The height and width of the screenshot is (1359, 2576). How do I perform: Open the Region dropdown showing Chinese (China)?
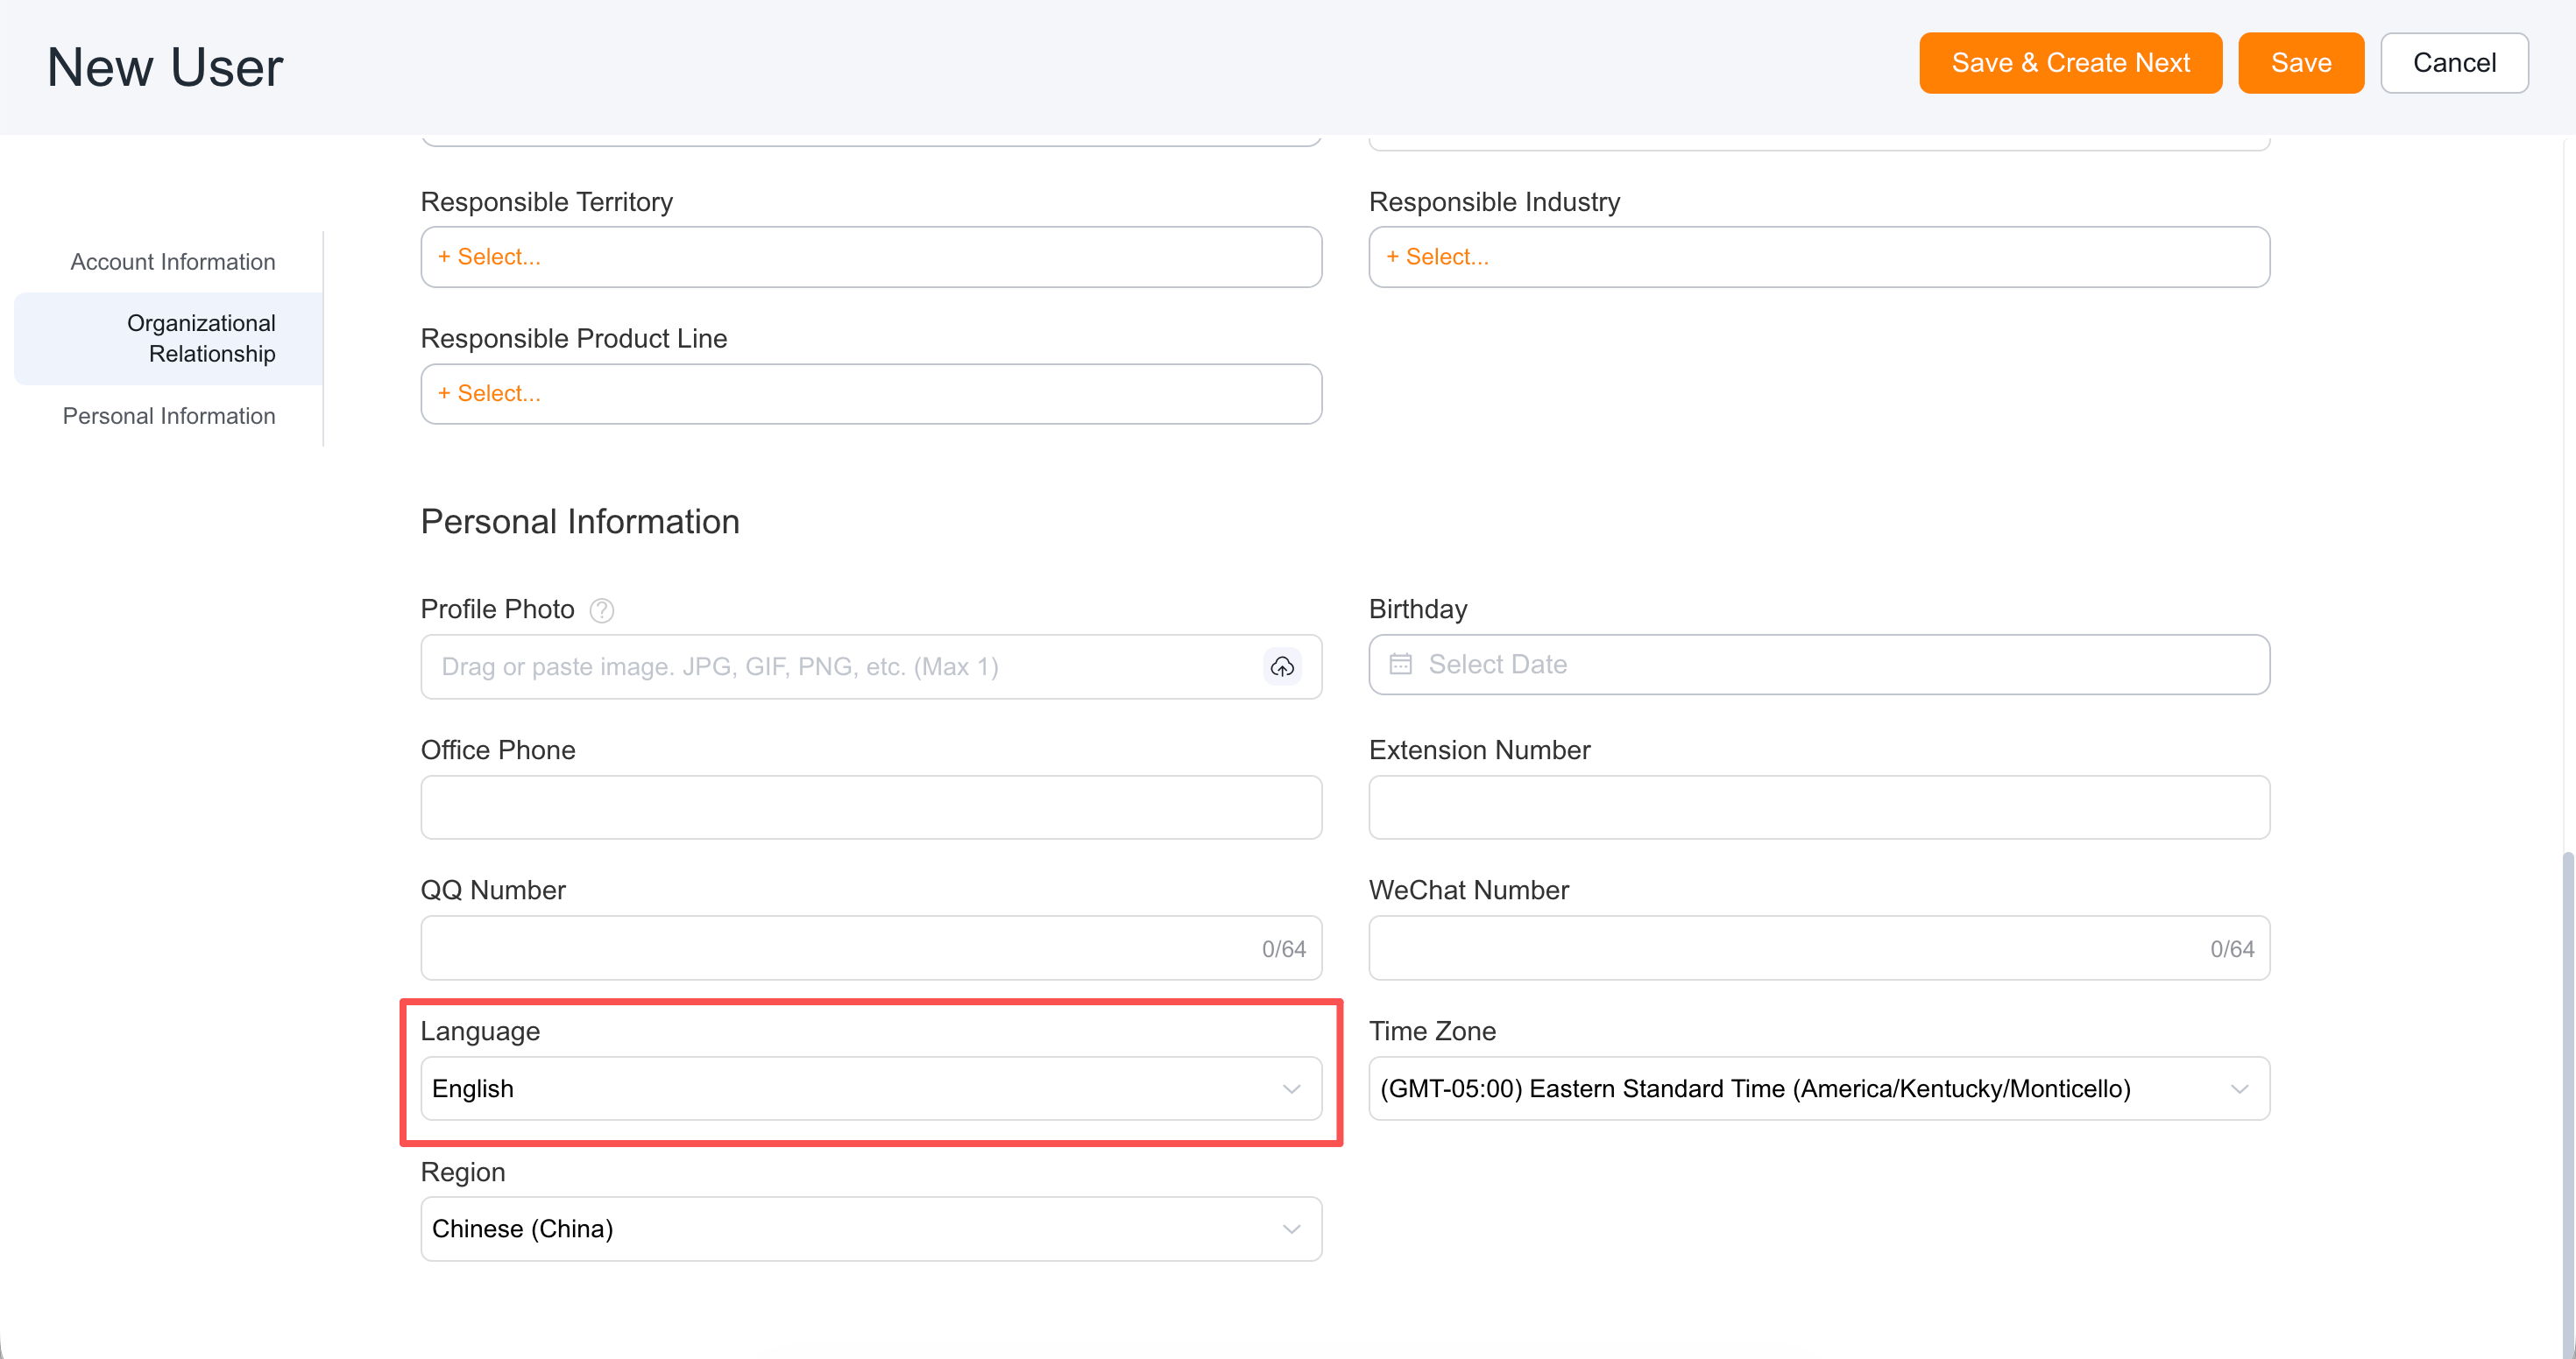pyautogui.click(x=871, y=1229)
